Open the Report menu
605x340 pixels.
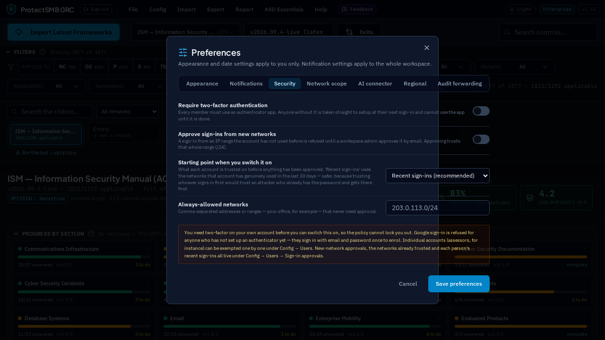244,9
